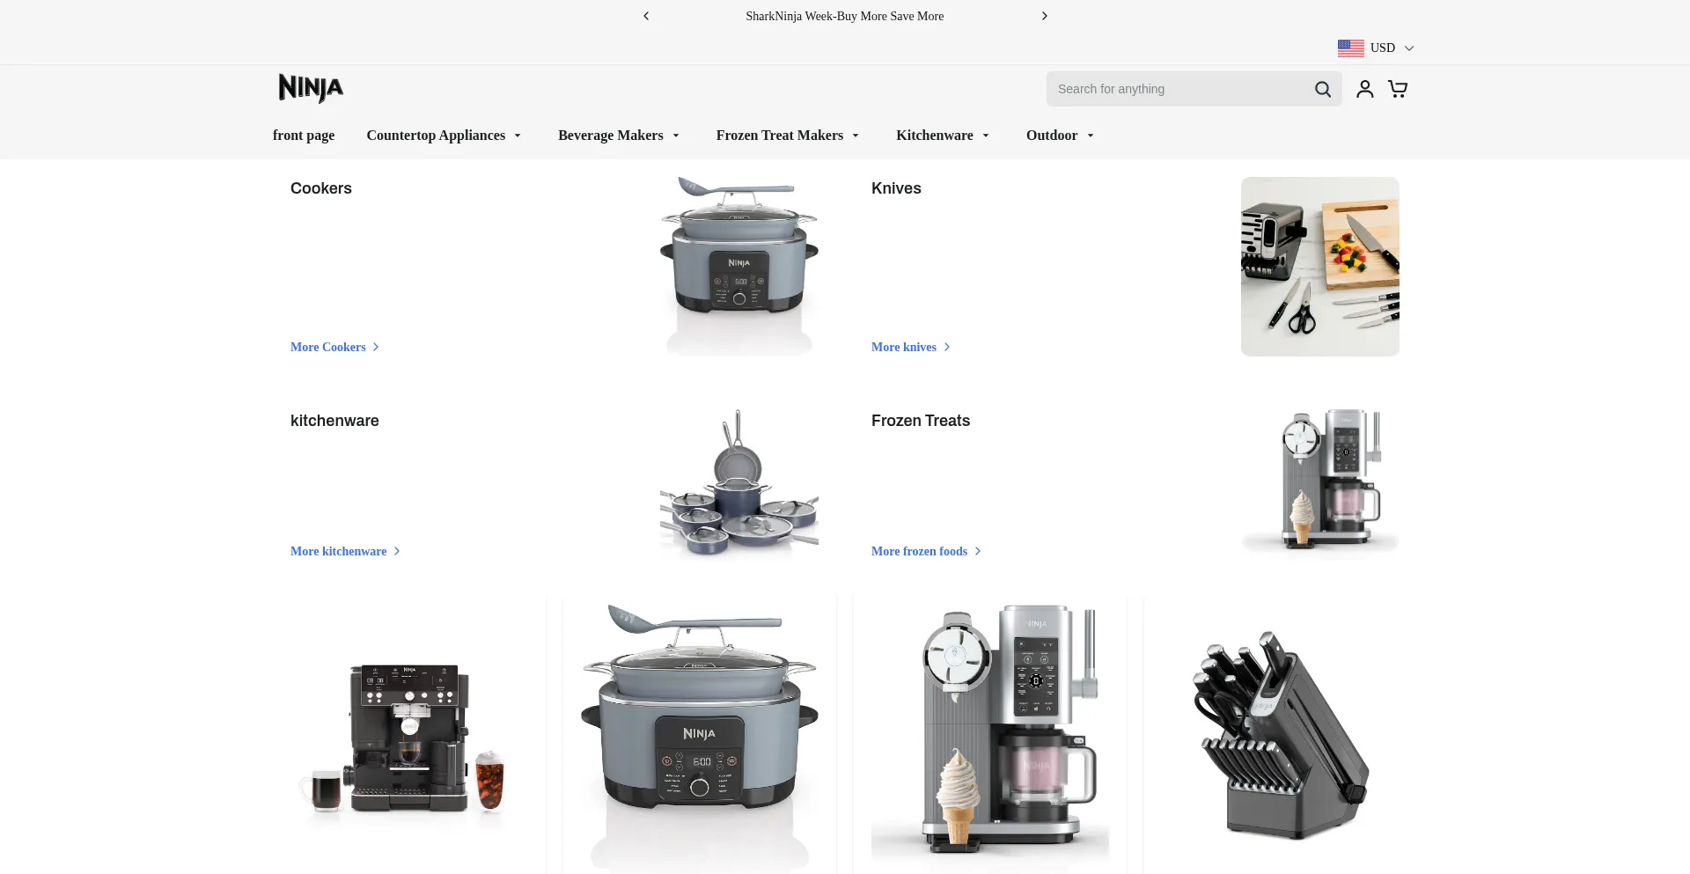This screenshot has width=1690, height=874.
Task: Expand the Countertop Appliances menu
Action: point(444,136)
